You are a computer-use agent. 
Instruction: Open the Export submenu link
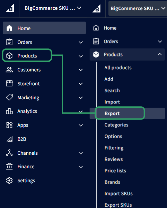[x=112, y=114]
